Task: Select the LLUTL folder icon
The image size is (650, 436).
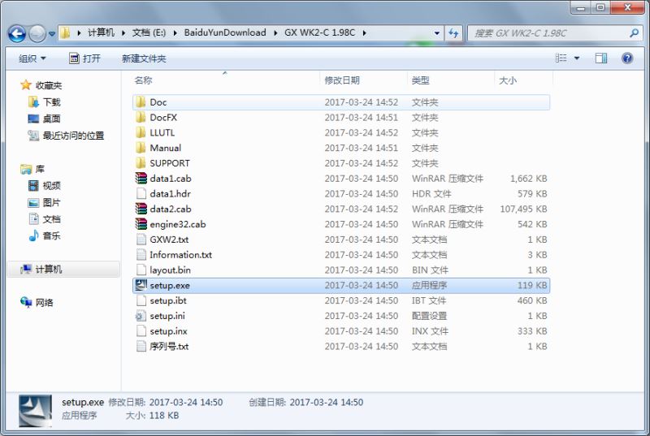Action: click(141, 132)
